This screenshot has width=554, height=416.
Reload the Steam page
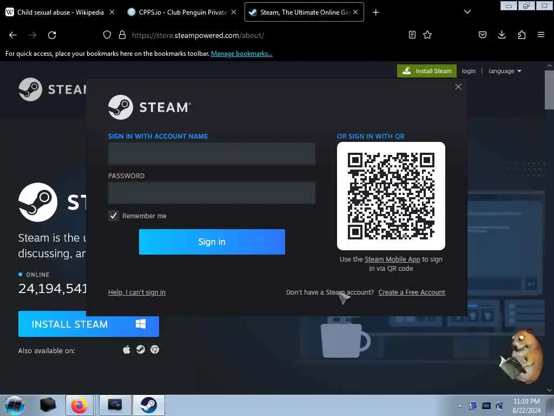click(x=52, y=35)
